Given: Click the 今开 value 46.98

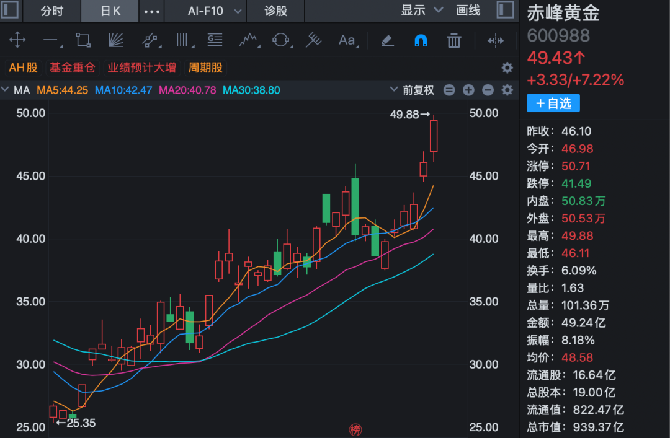Looking at the screenshot, I should point(578,149).
